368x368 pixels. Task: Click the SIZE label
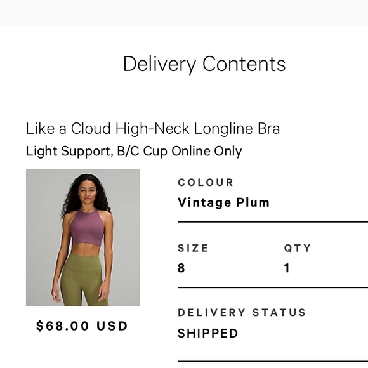pos(193,248)
